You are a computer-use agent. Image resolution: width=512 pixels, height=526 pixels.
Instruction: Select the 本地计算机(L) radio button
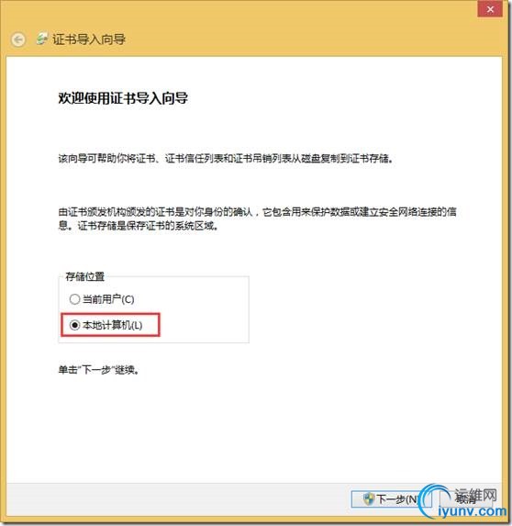(x=74, y=325)
